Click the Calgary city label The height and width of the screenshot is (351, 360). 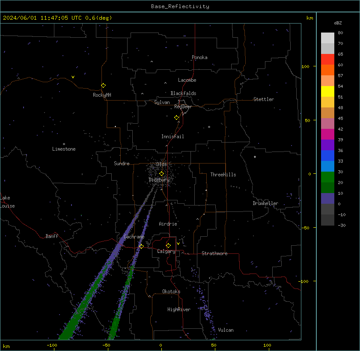pyautogui.click(x=166, y=251)
